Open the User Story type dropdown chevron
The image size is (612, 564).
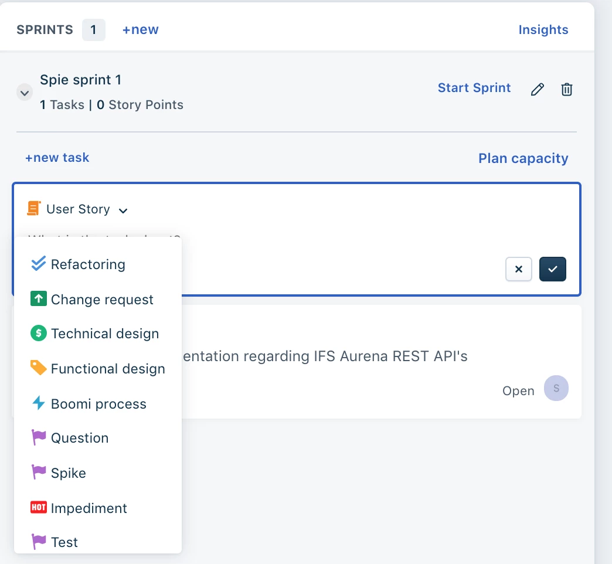123,211
